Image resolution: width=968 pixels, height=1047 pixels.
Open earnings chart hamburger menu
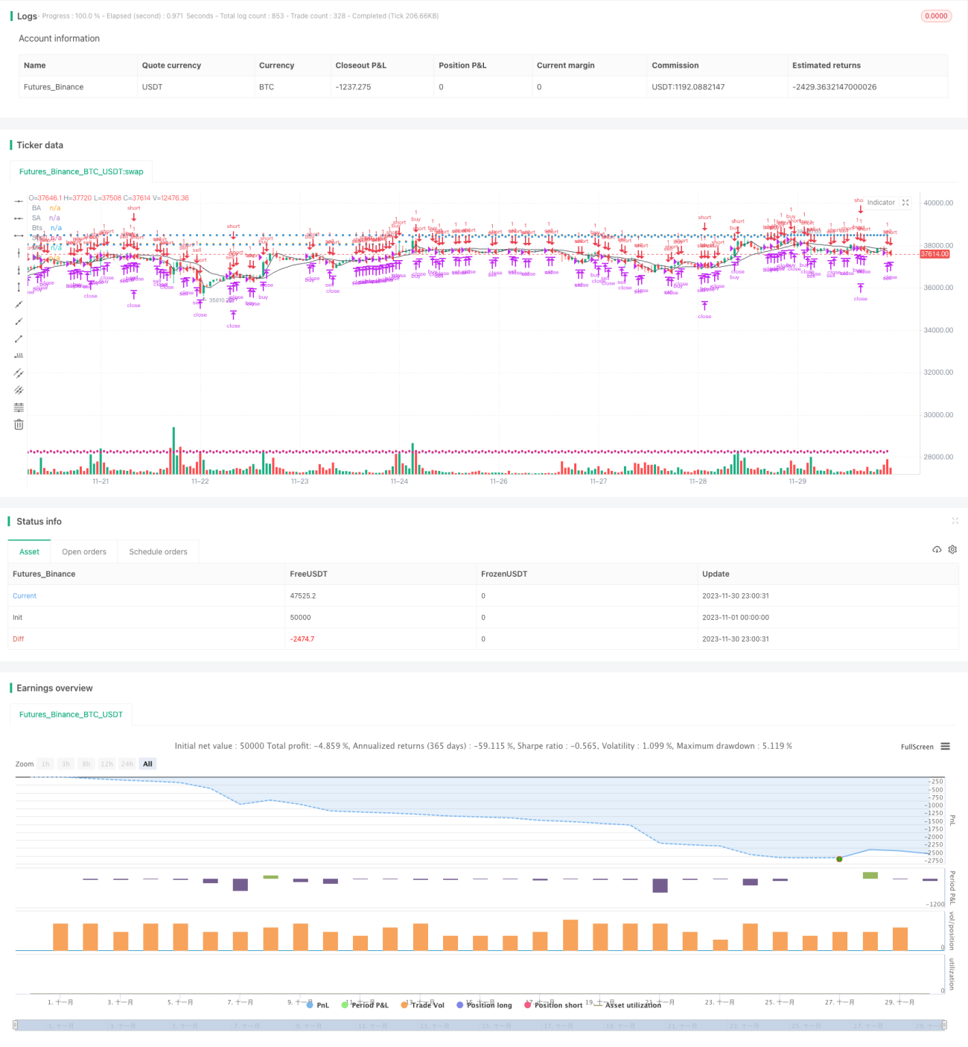coord(945,746)
